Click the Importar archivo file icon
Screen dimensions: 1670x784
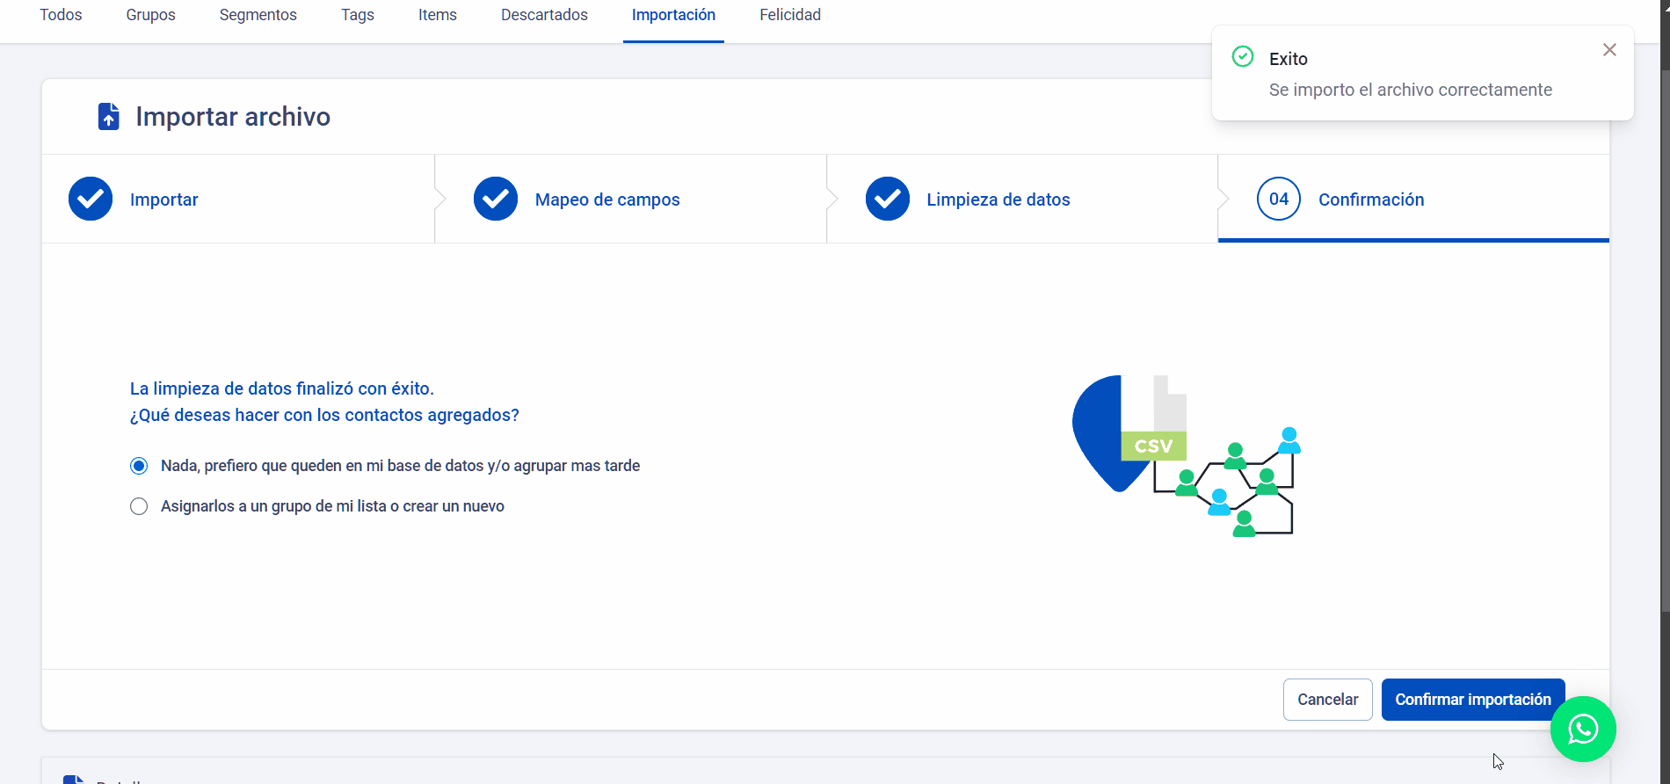coord(108,116)
